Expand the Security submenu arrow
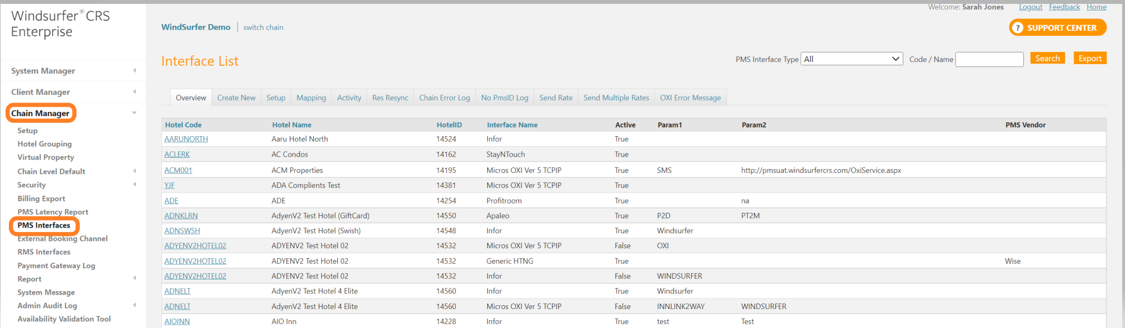Viewport: 1125px width, 328px height. [135, 185]
